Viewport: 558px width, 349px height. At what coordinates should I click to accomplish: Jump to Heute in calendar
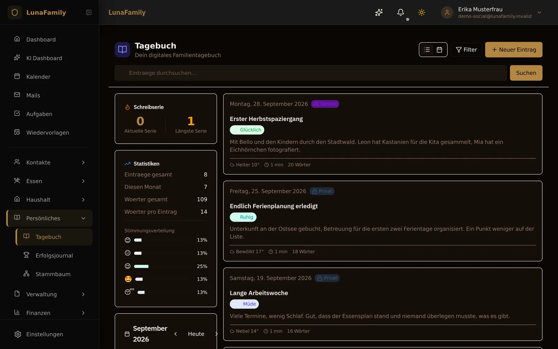(196, 334)
